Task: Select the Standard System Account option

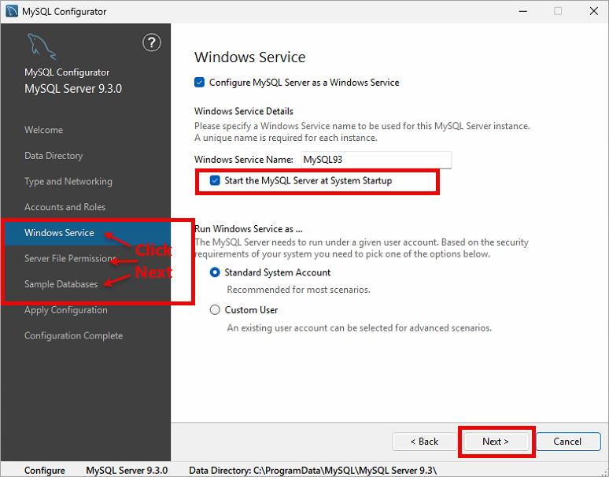Action: (x=215, y=272)
